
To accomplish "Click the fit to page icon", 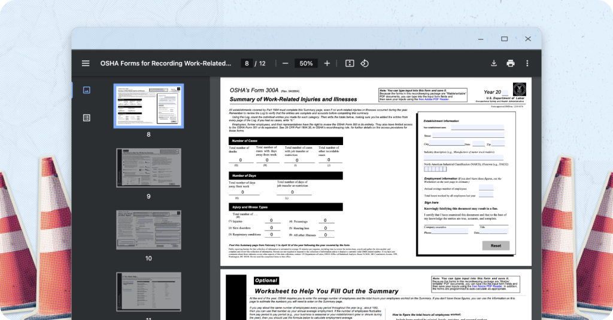I will click(350, 63).
